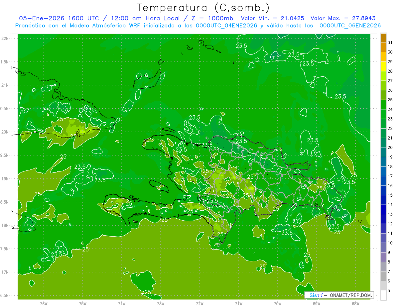Pick the teal legend swatch between 19 and 20
The image size is (399, 308).
(x=383, y=152)
